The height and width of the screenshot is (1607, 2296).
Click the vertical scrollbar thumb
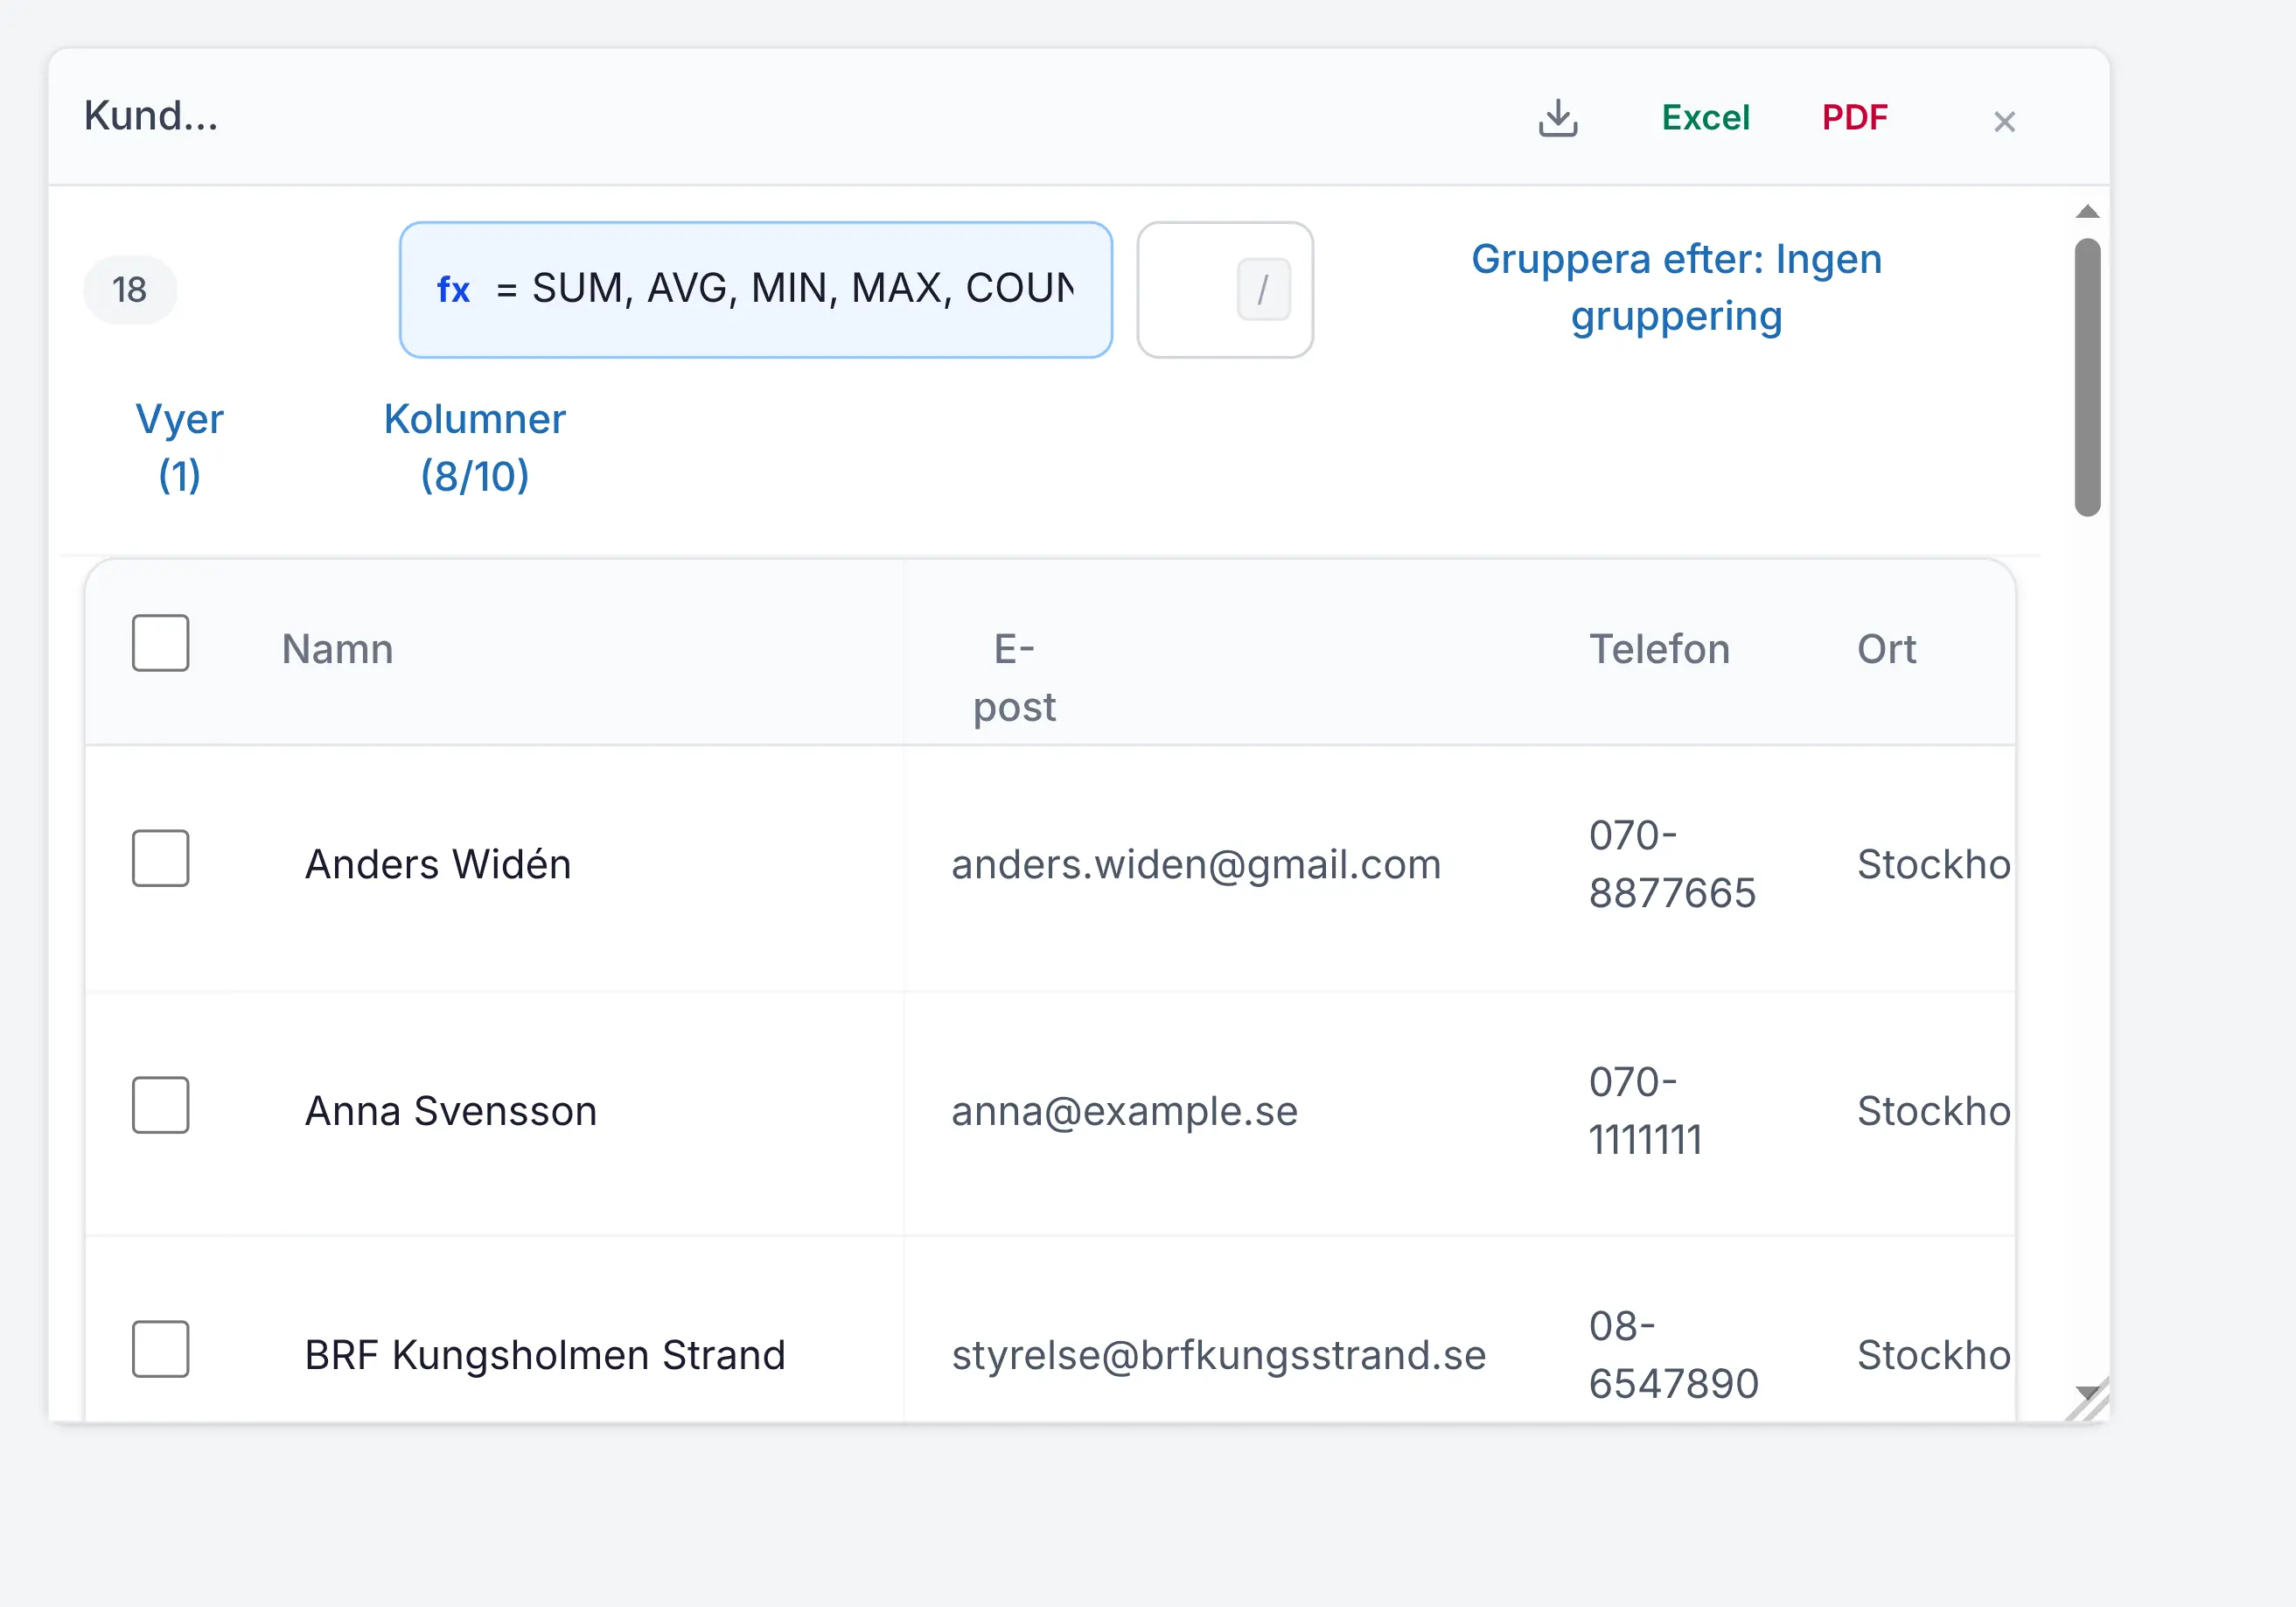point(2087,377)
